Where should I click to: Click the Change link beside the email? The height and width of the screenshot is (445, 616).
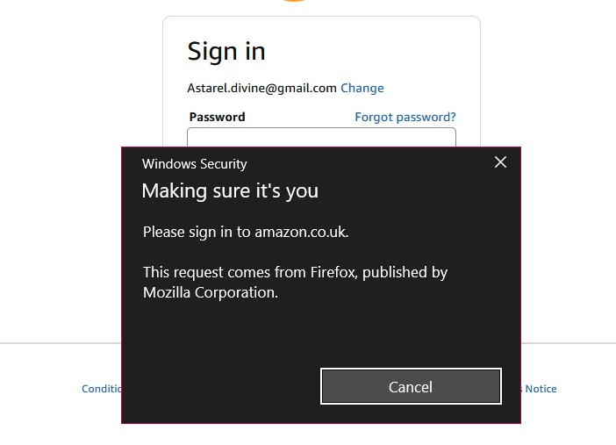coord(362,88)
